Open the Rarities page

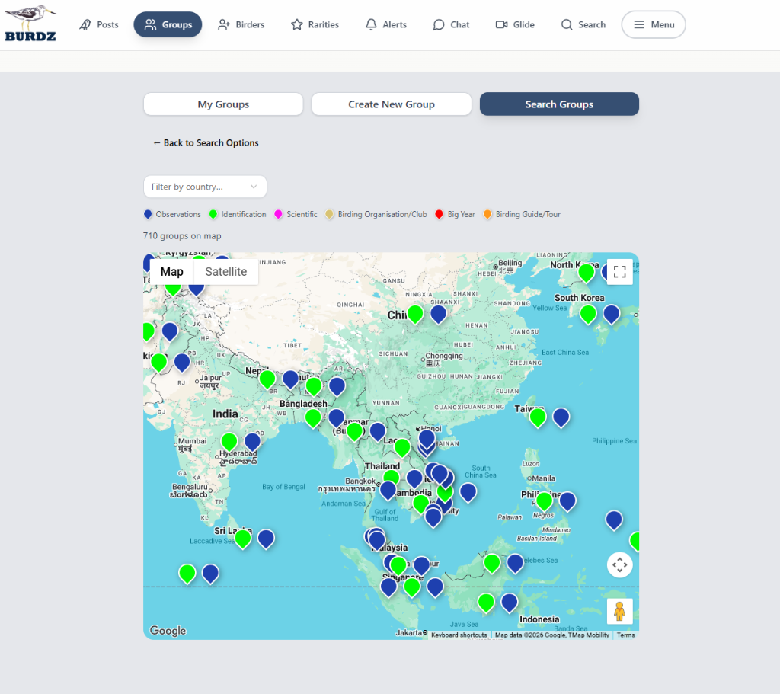click(315, 24)
